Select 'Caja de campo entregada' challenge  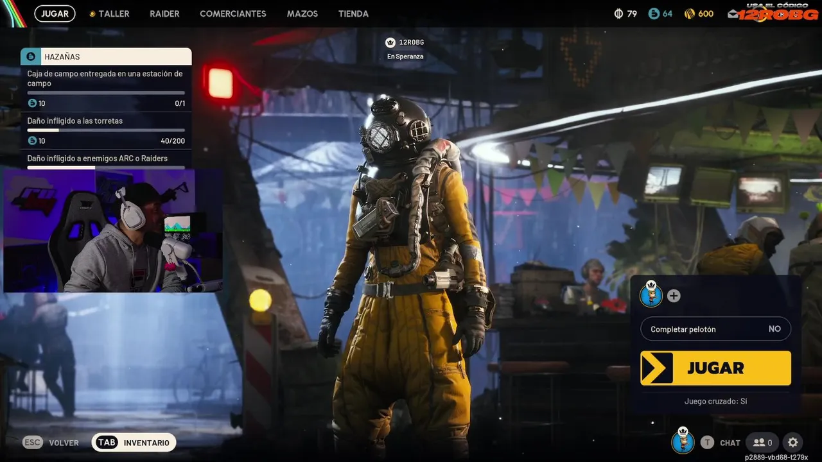tap(106, 89)
